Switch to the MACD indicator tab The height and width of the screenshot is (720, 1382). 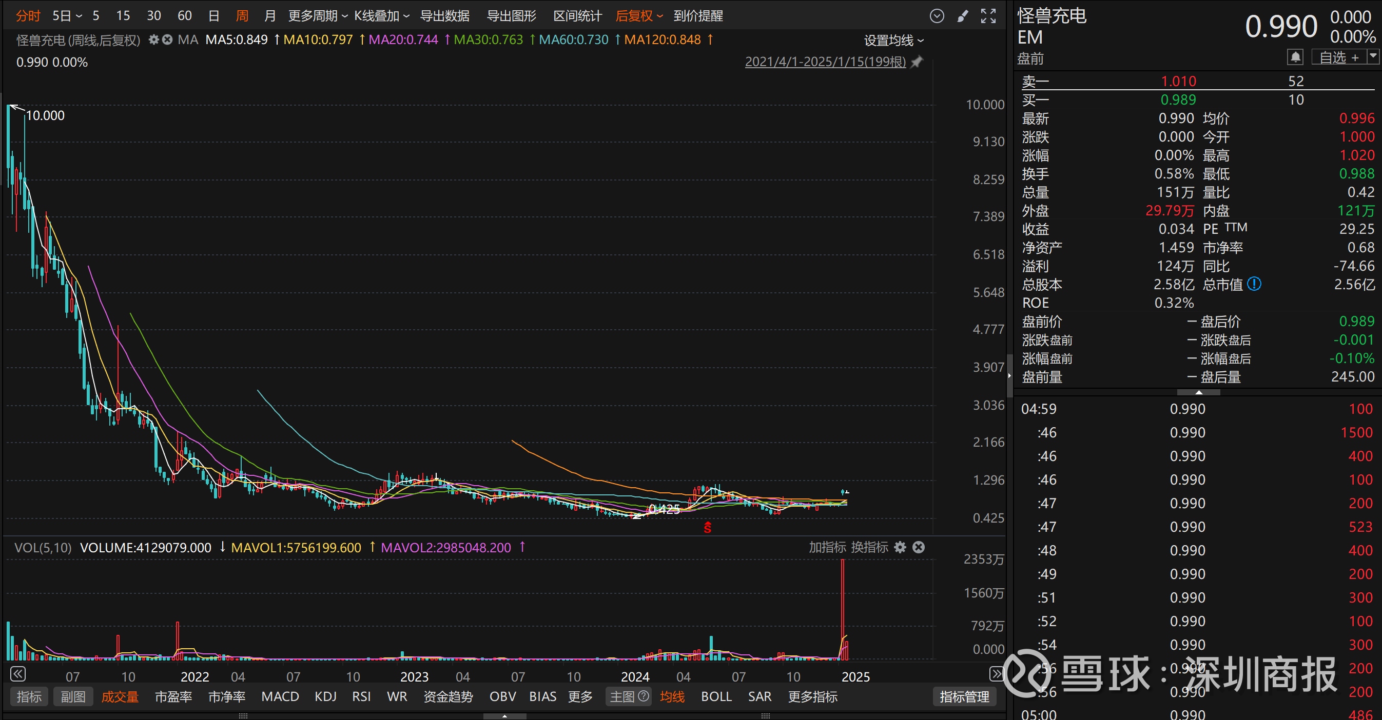click(x=280, y=697)
